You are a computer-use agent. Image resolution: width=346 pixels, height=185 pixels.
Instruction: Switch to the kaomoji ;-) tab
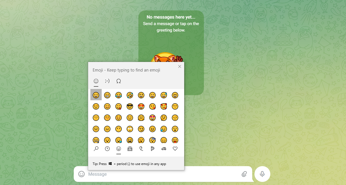tap(107, 81)
